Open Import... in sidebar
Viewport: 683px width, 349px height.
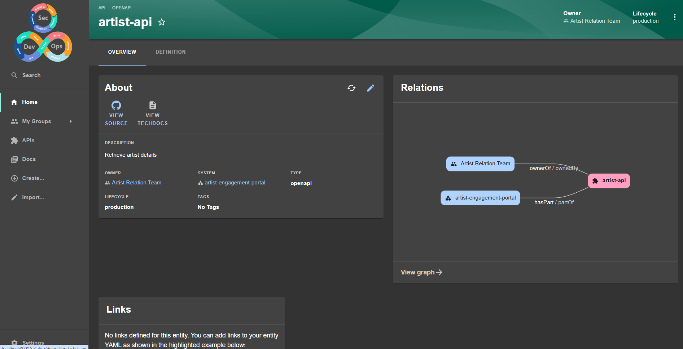tap(33, 197)
